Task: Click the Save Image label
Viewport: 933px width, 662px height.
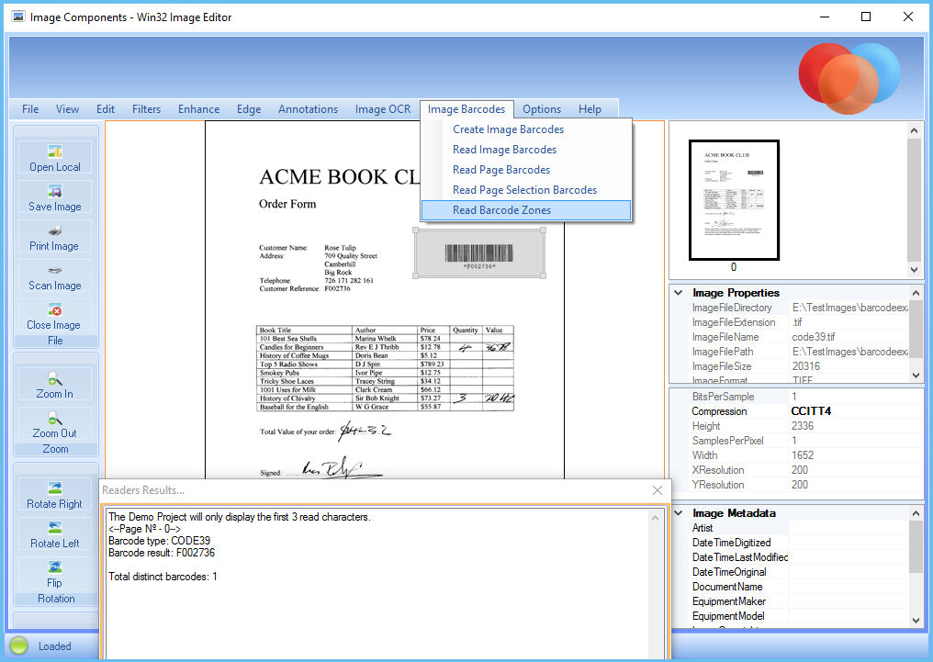Action: pyautogui.click(x=55, y=207)
